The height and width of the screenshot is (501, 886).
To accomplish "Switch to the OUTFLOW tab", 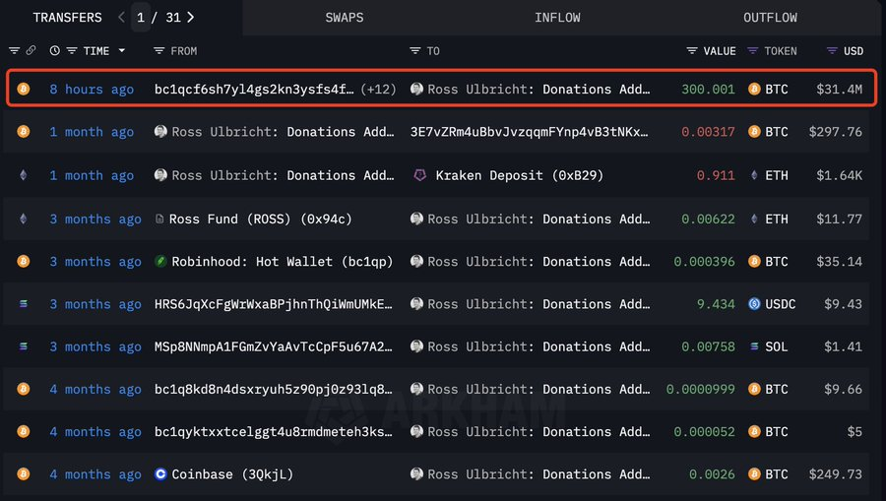I will pos(770,18).
